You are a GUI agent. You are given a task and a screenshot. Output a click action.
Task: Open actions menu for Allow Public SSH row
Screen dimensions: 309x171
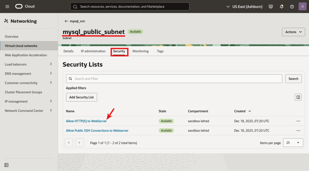298,131
